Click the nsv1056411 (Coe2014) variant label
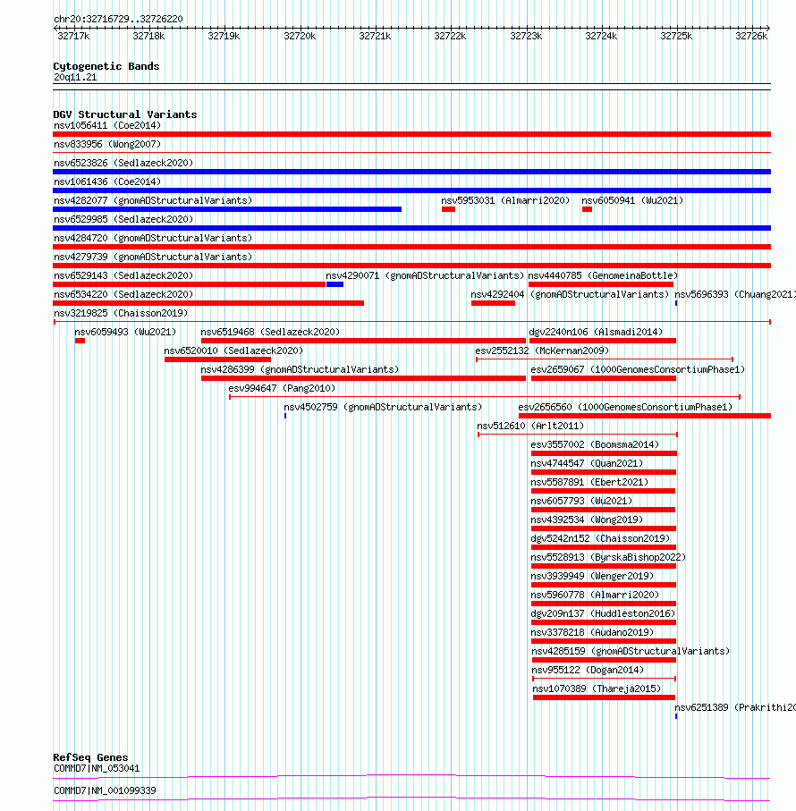The width and height of the screenshot is (796, 811). [107, 126]
